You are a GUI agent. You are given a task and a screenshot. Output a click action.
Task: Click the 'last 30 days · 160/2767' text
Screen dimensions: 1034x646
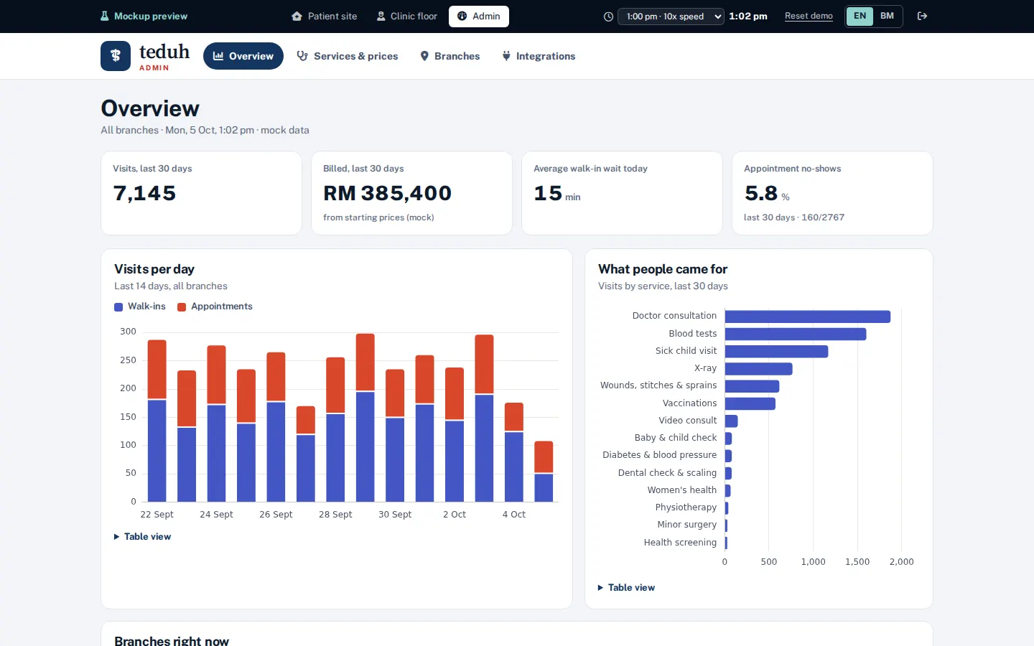pos(794,217)
